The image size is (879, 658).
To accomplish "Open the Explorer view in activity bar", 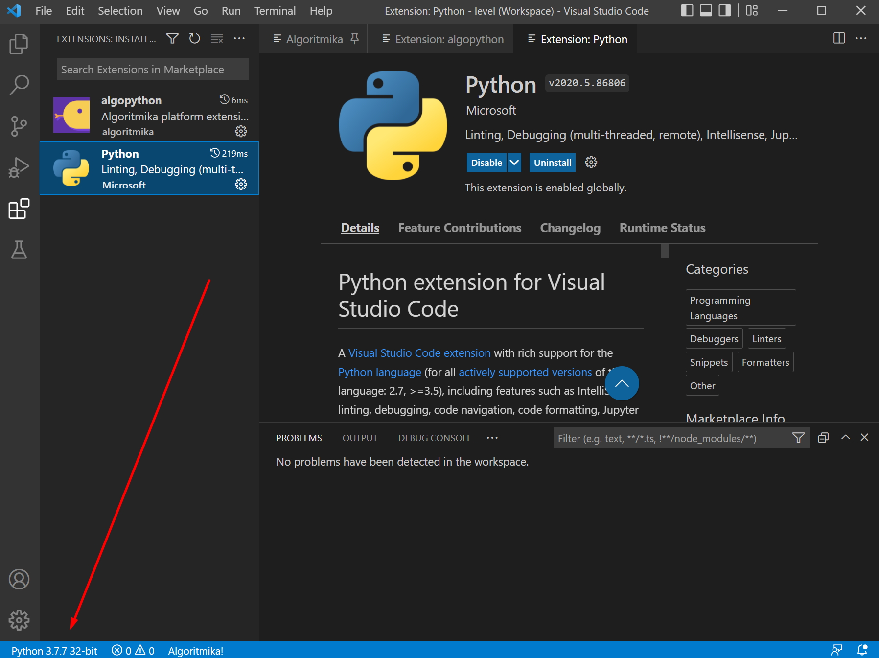I will click(x=19, y=44).
